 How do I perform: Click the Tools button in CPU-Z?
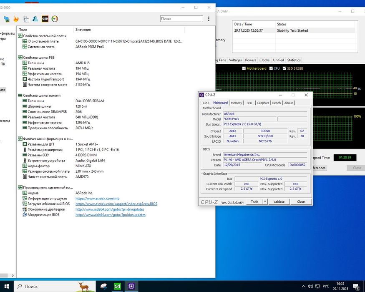tap(254, 201)
